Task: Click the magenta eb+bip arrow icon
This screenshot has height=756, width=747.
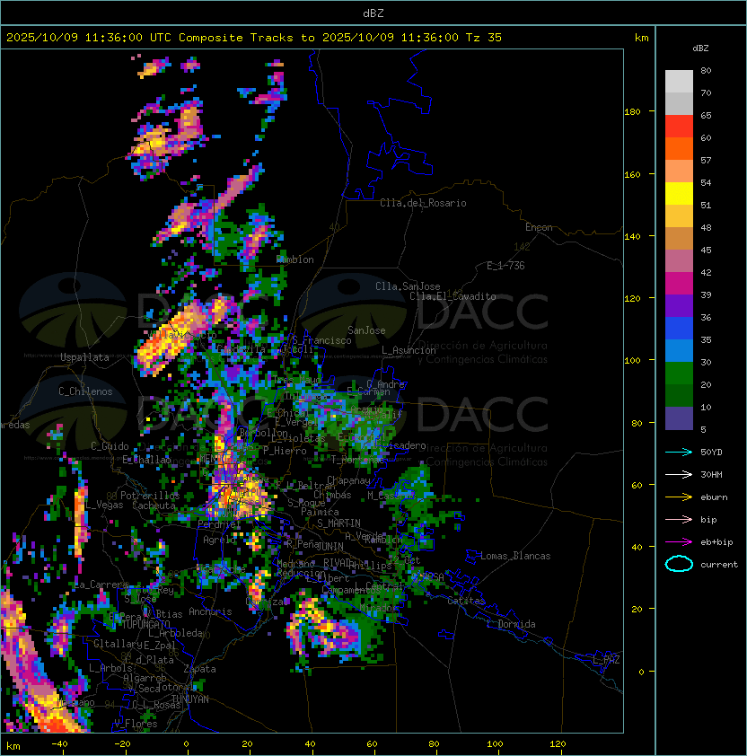Action: pos(679,542)
